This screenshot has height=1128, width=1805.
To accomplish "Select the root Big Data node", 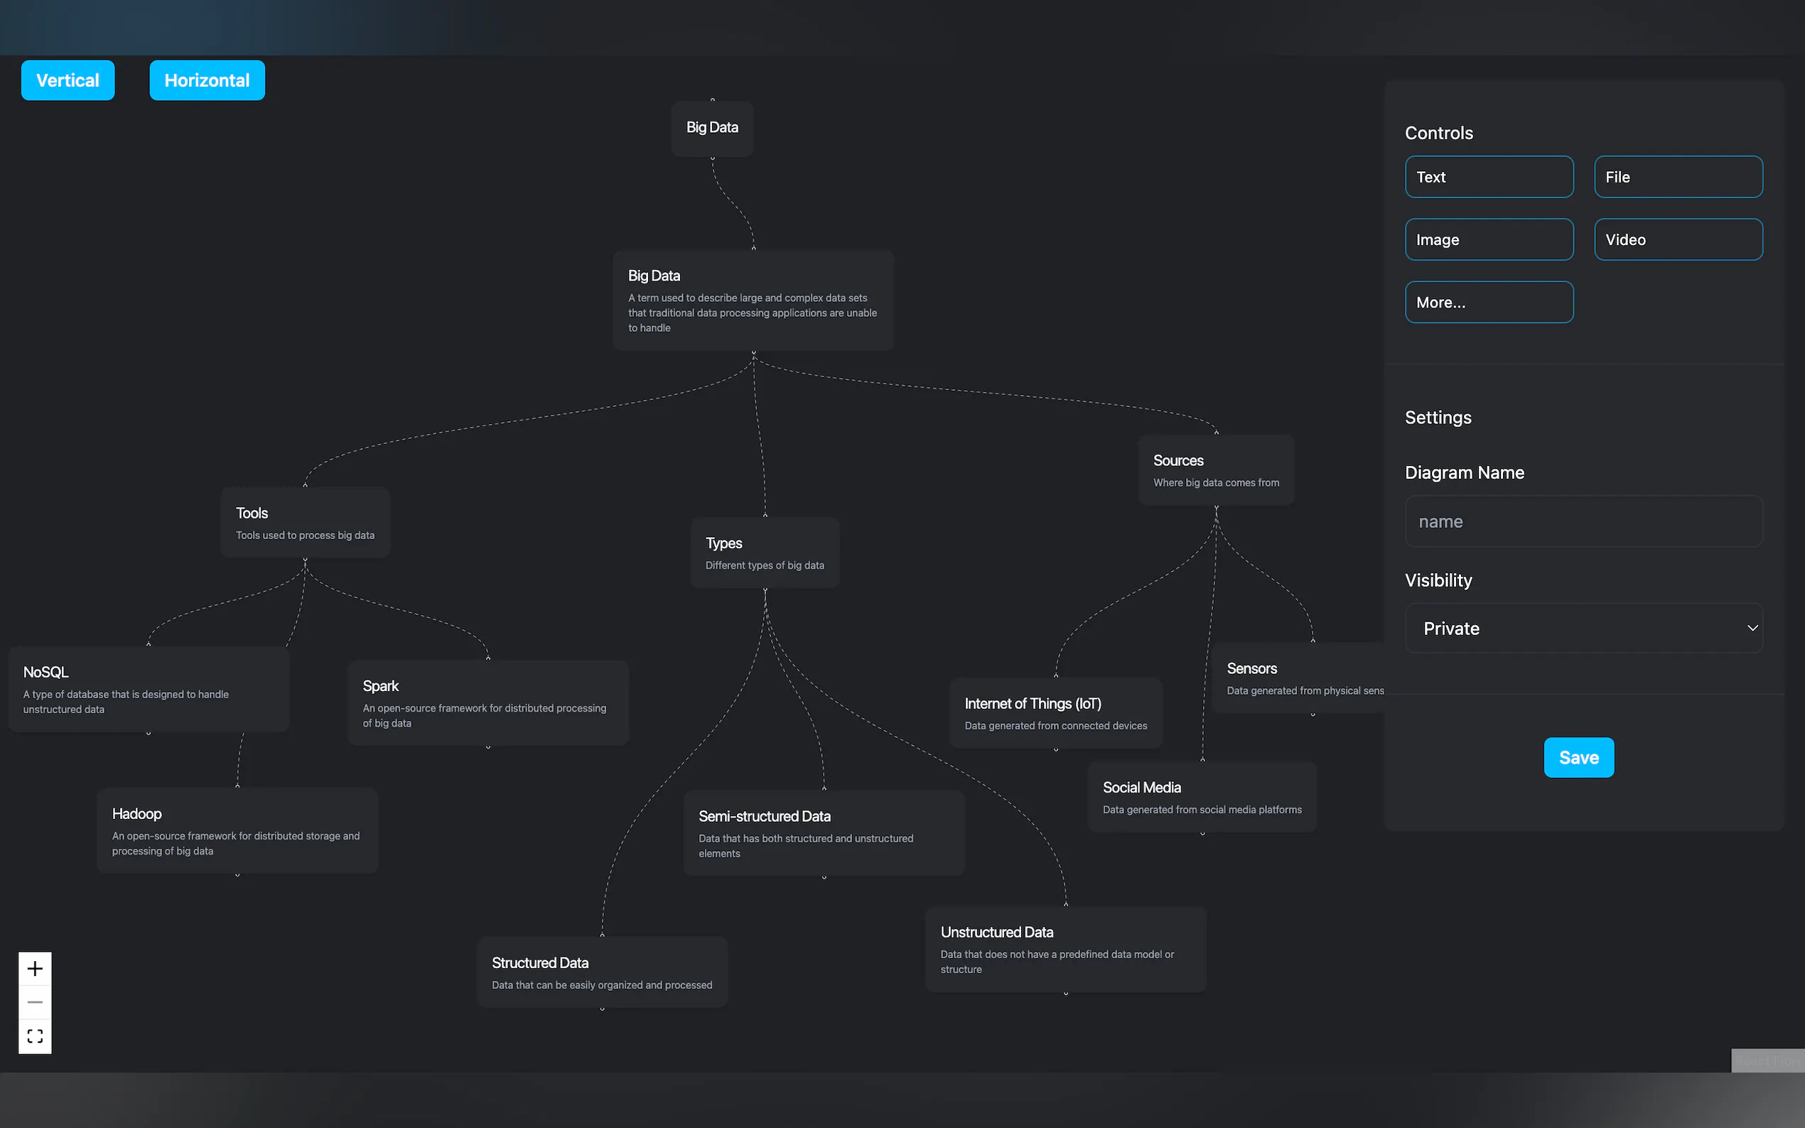I will point(712,128).
